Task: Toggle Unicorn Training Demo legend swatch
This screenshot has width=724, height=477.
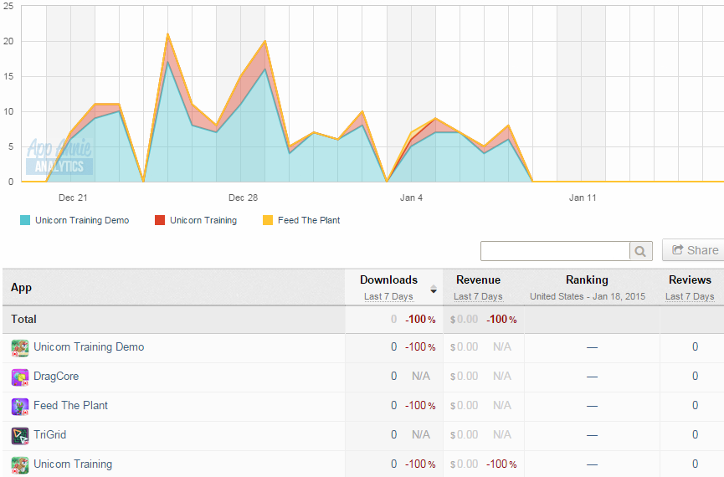Action: tap(25, 220)
